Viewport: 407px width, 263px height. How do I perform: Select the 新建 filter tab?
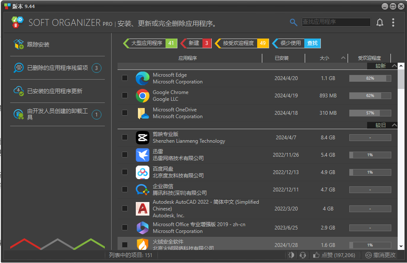tap(196, 43)
